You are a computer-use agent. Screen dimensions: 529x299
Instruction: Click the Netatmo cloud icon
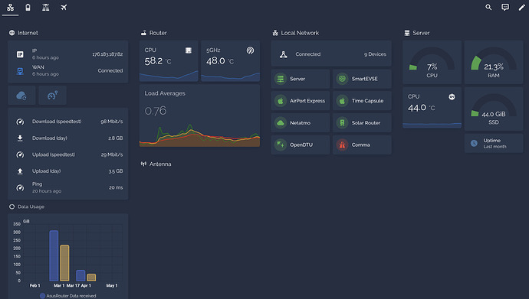[281, 123]
